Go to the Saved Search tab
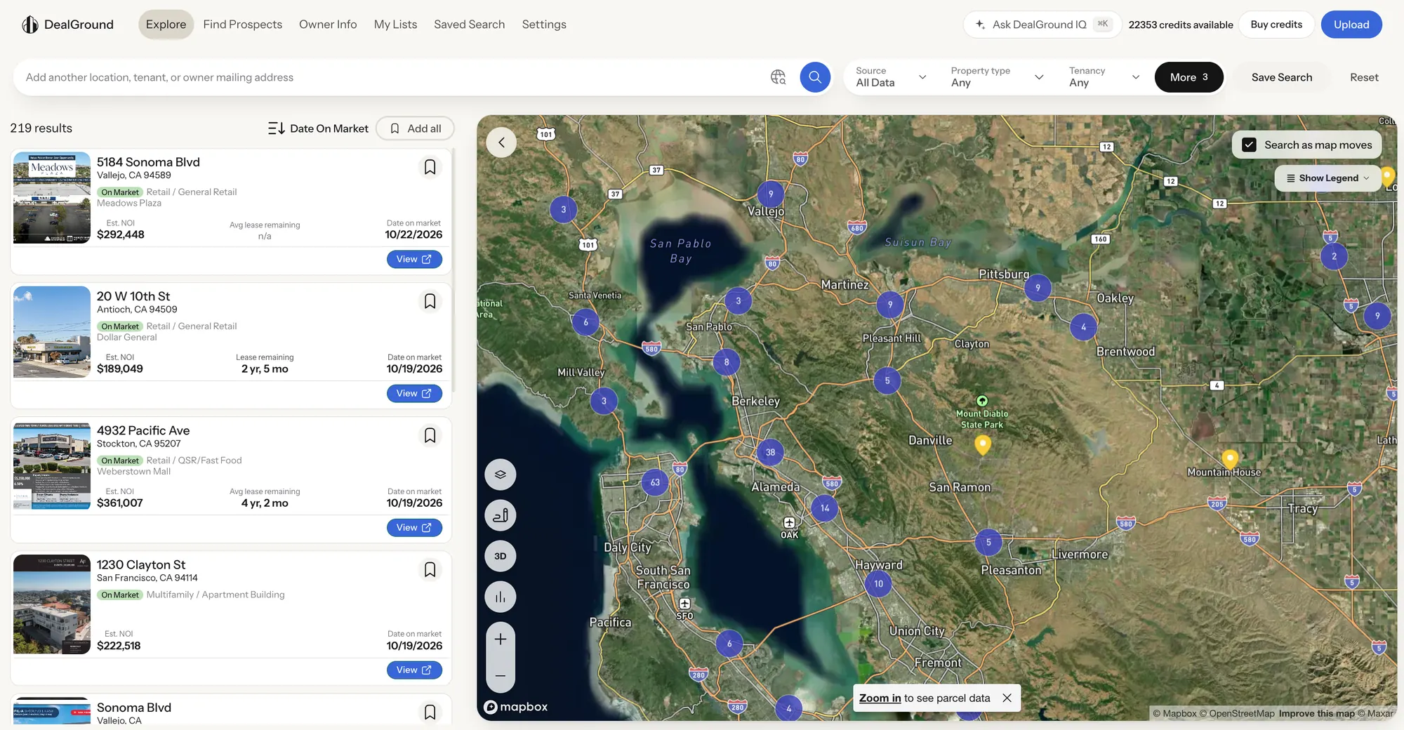The height and width of the screenshot is (730, 1404). pyautogui.click(x=469, y=25)
